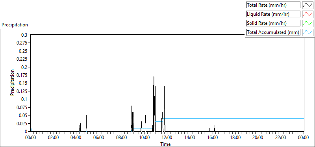Click the accumulated line plateau after 12:00
Image resolution: width=315 pixels, height=147 pixels.
click(x=234, y=119)
